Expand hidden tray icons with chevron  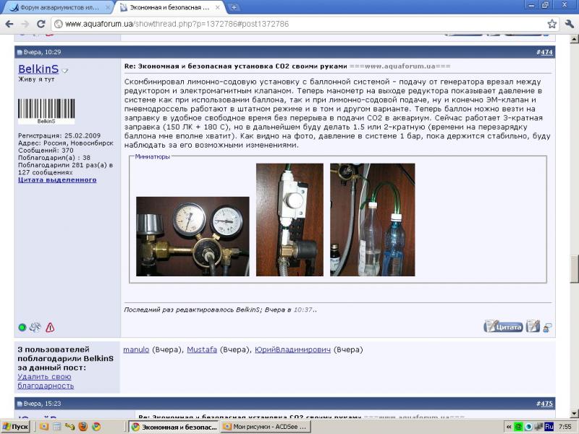tap(509, 427)
